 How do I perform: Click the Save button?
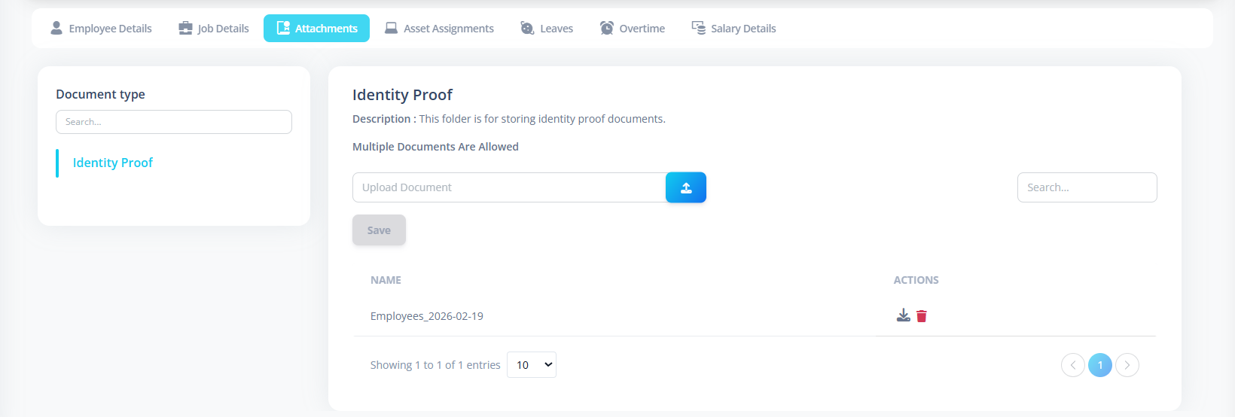pyautogui.click(x=379, y=230)
